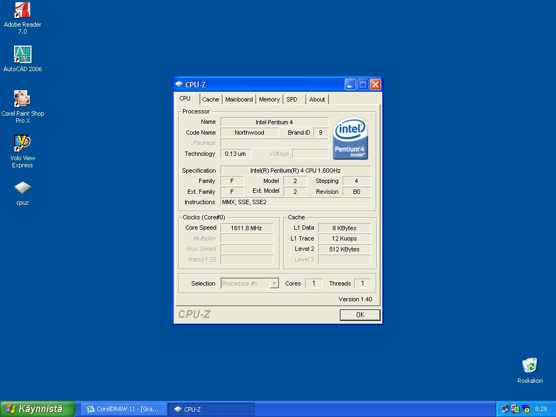The image size is (556, 417).
Task: Click the Cores count value
Action: [x=313, y=283]
